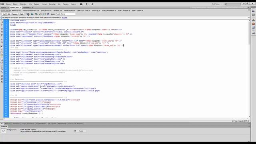Viewport: 256px width, 144px height.
Task: Select the Site Raporları tab in results panel
Action: click(x=52, y=124)
